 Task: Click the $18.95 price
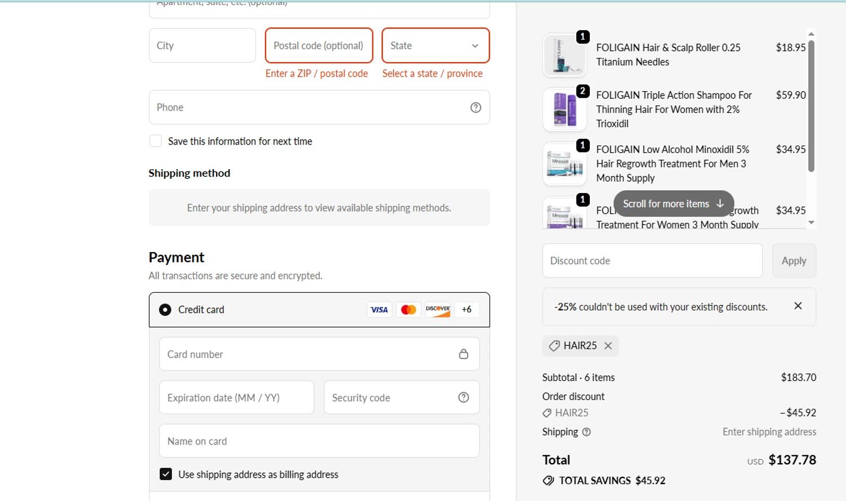point(791,47)
